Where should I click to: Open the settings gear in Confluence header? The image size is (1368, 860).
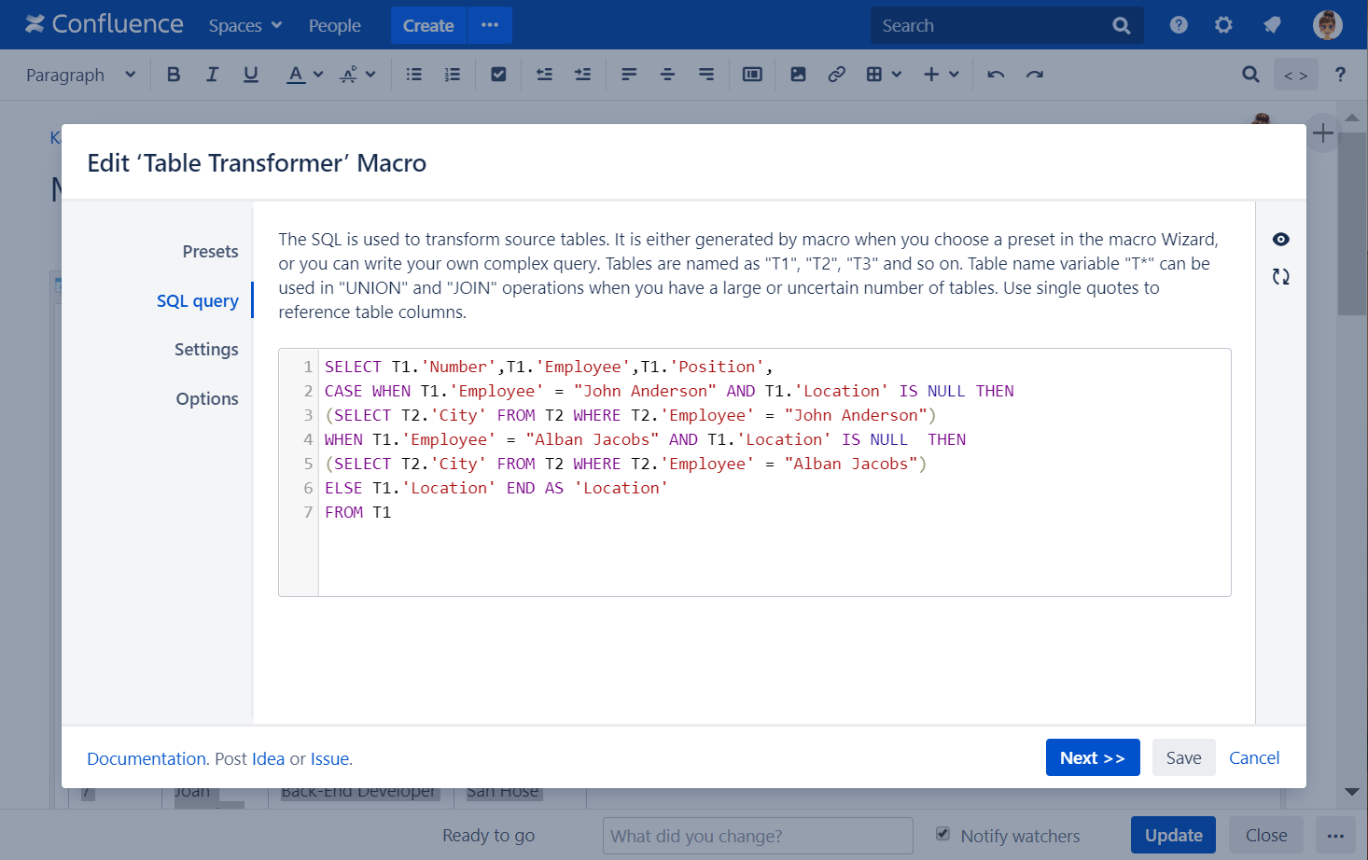[x=1223, y=25]
